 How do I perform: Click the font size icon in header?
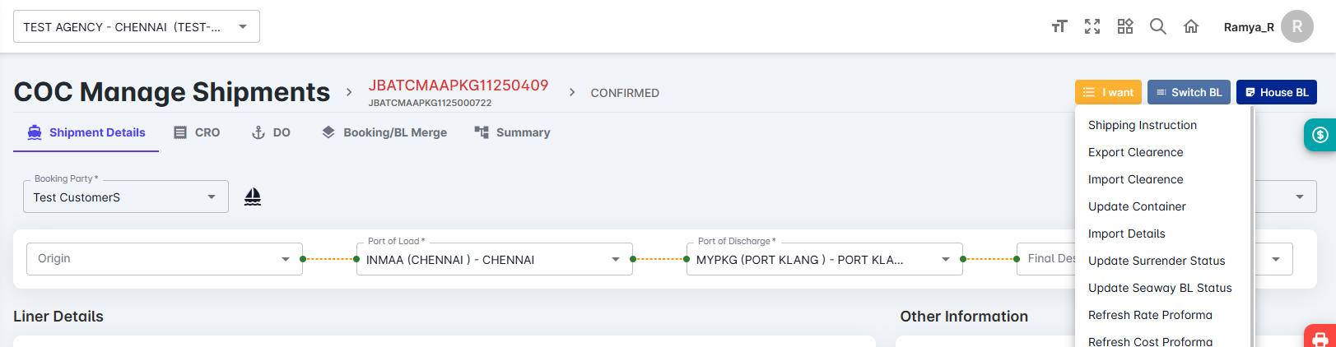[1059, 26]
